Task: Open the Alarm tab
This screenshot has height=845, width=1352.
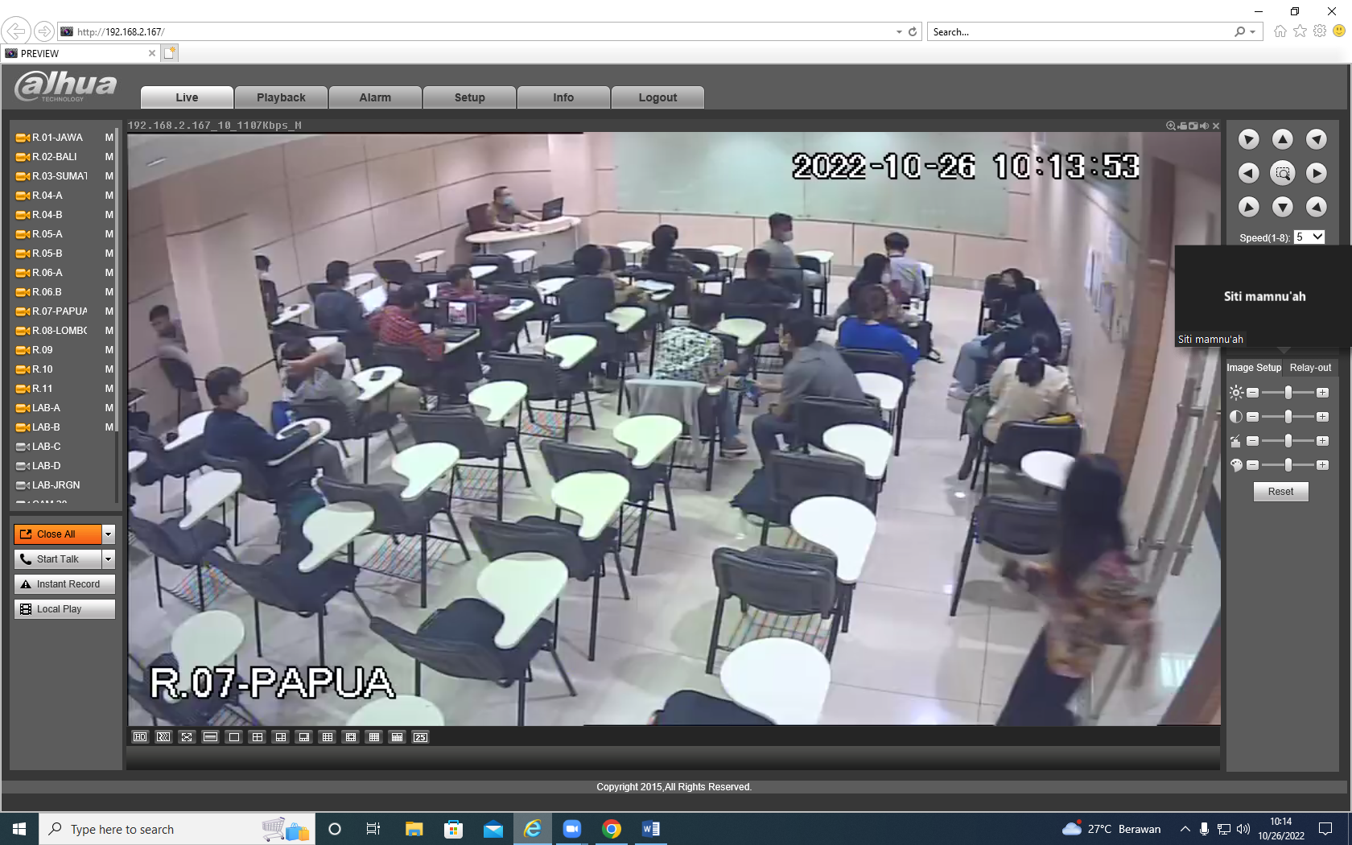Action: pos(375,97)
